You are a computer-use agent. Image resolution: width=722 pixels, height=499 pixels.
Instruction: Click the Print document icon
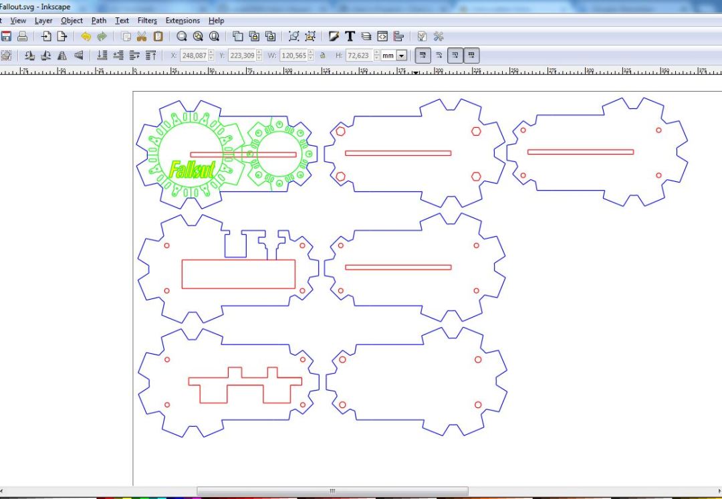click(x=22, y=37)
